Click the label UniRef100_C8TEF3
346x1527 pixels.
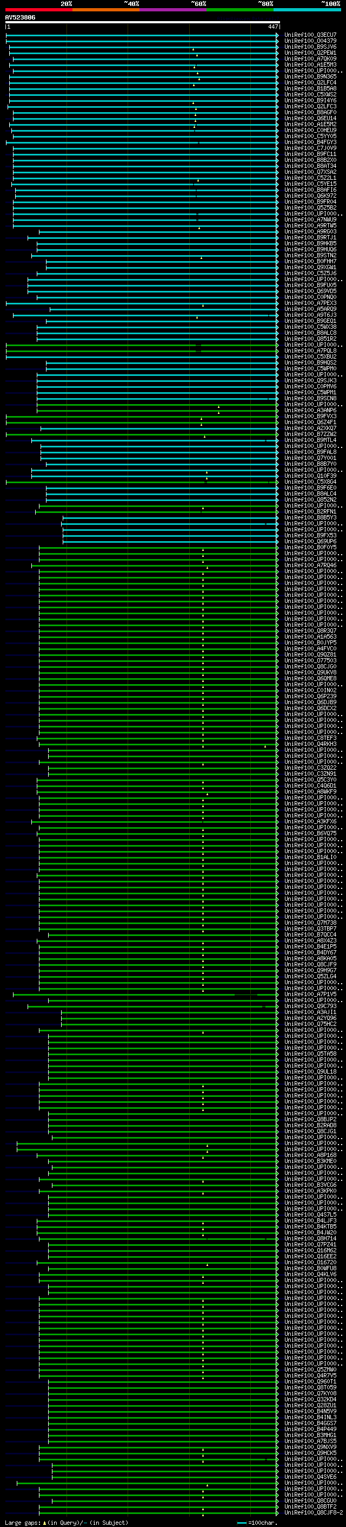pos(310,738)
